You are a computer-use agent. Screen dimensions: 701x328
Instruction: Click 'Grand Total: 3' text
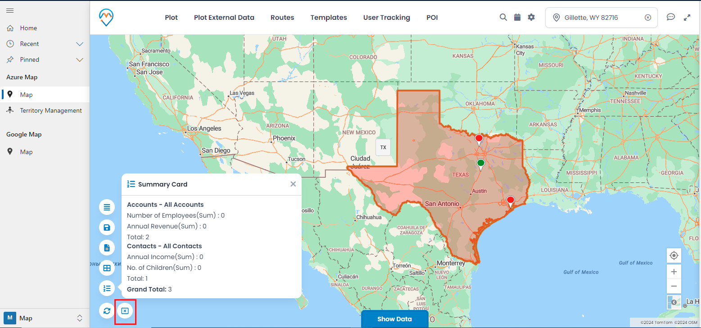pos(149,289)
